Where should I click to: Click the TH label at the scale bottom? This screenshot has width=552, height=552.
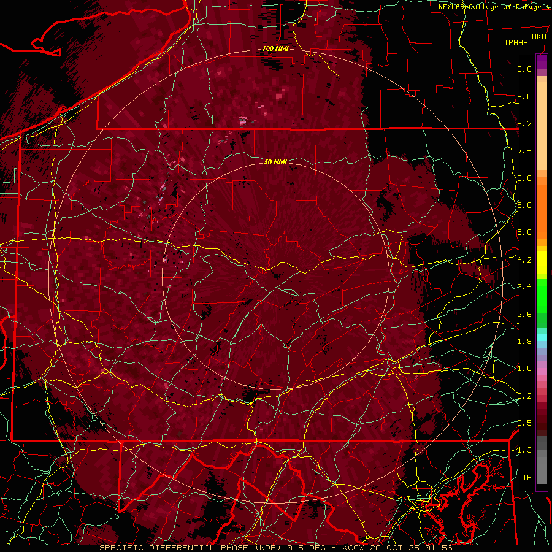click(527, 478)
